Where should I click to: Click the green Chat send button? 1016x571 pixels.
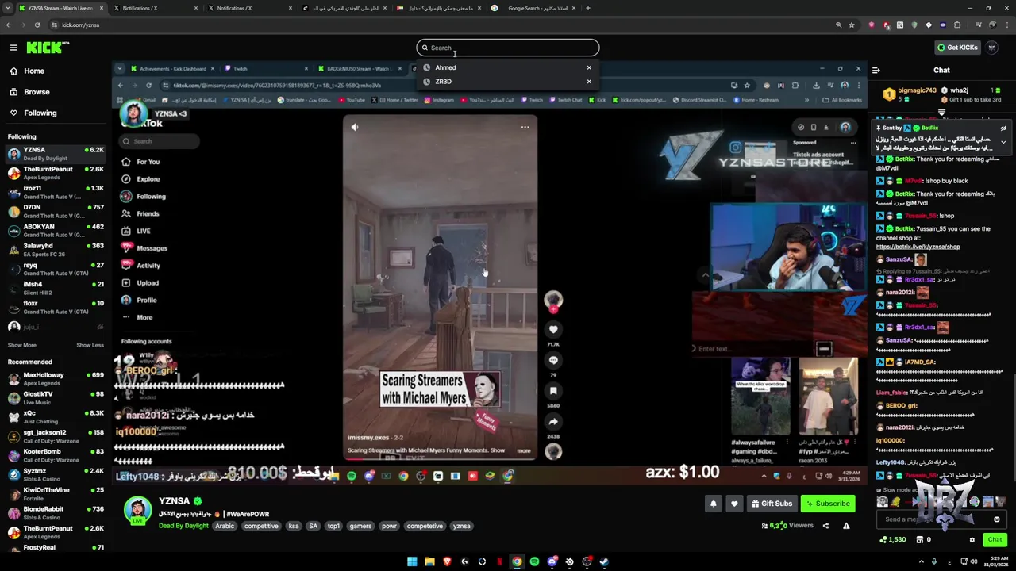(995, 539)
